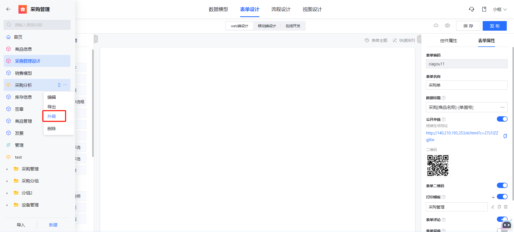
Task: Click the 表单编码 field ciagou11
Action: 467,64
